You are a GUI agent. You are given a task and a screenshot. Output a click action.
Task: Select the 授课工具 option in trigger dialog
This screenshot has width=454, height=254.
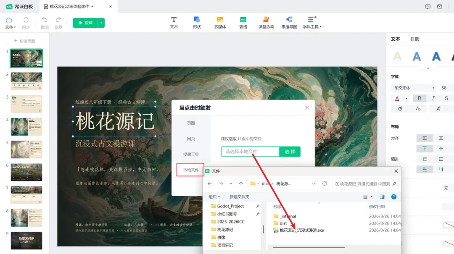[x=191, y=154]
